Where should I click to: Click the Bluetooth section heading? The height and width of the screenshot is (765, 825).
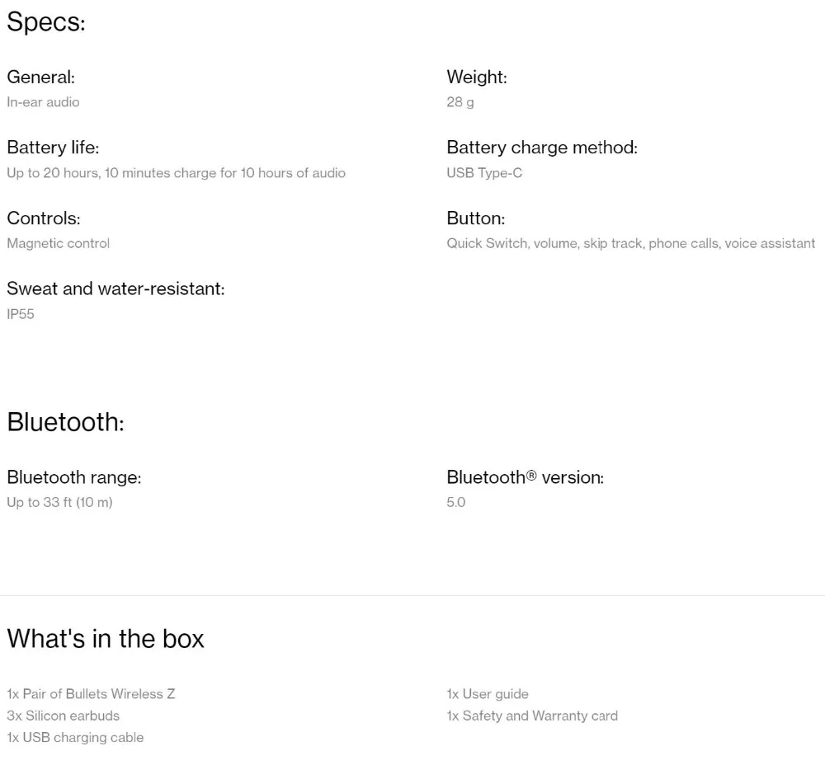(x=65, y=421)
